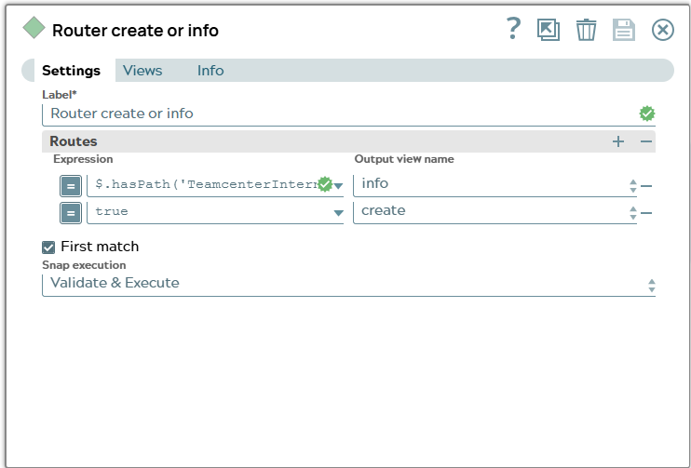Viewport: 691px width, 468px height.
Task: Add a new route with the plus icon
Action: [x=618, y=141]
